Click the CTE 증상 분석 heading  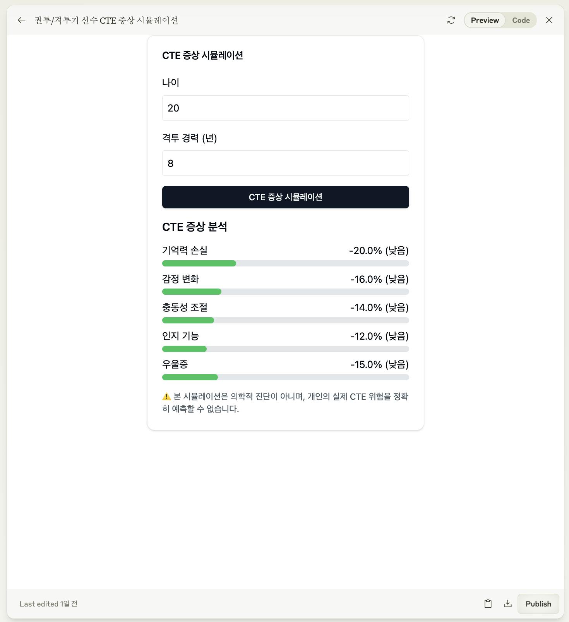194,227
